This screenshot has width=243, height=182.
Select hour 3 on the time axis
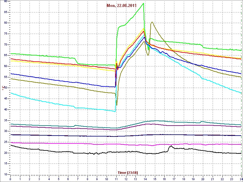pyautogui.click(x=39, y=179)
